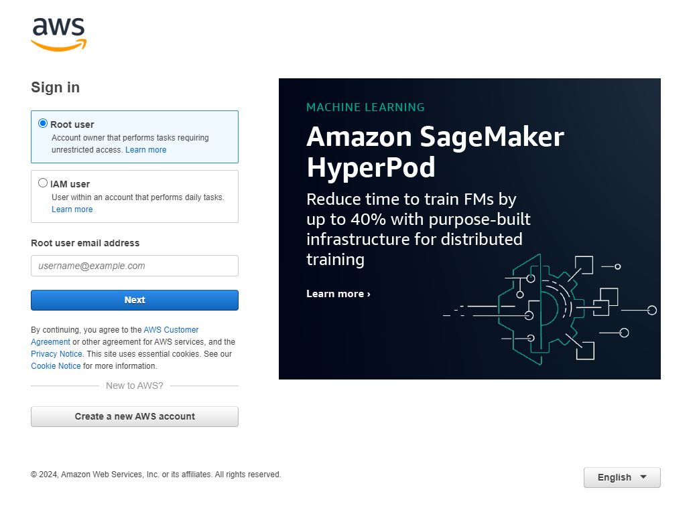
Task: Open Learn more link under IAM user
Action: tap(72, 209)
